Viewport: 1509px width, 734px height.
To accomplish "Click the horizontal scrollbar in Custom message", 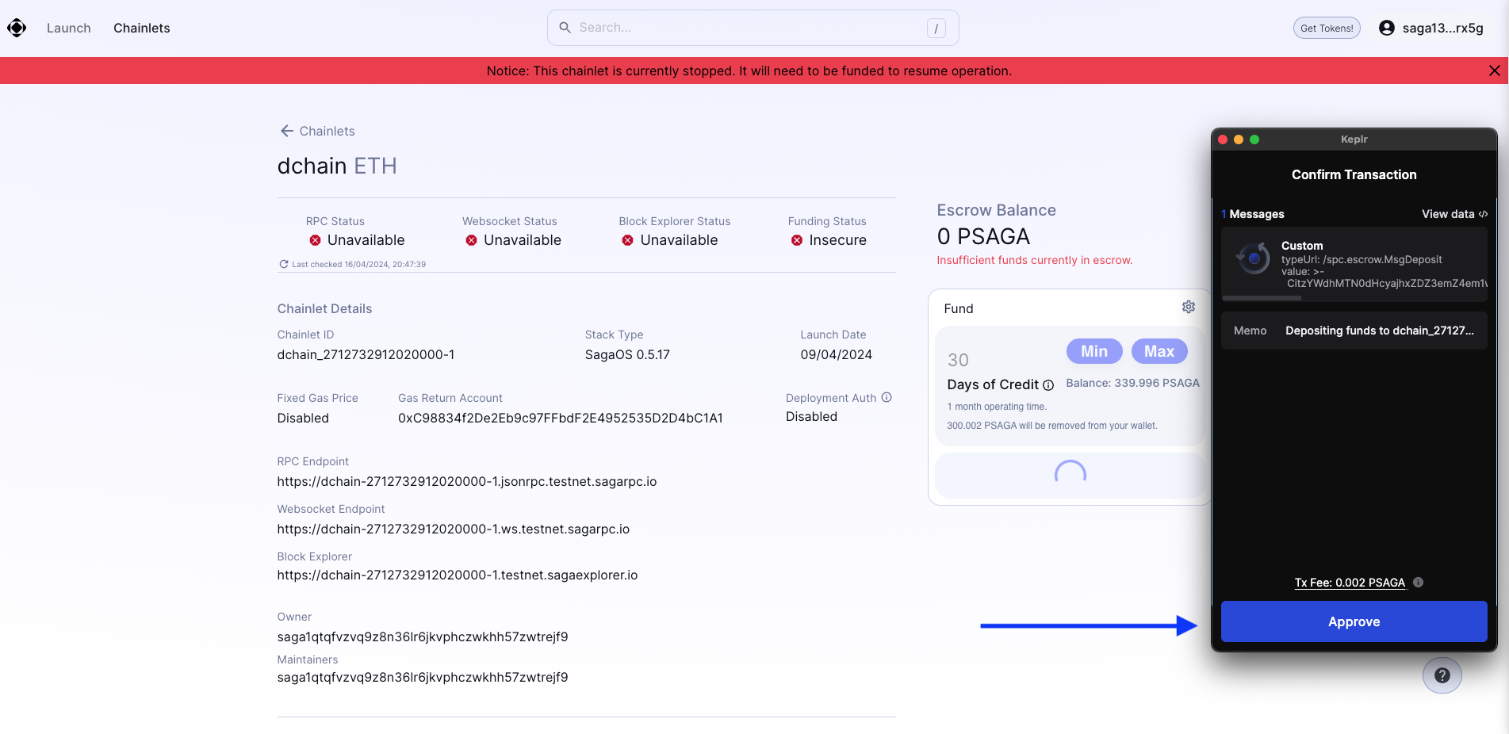I will point(1262,298).
